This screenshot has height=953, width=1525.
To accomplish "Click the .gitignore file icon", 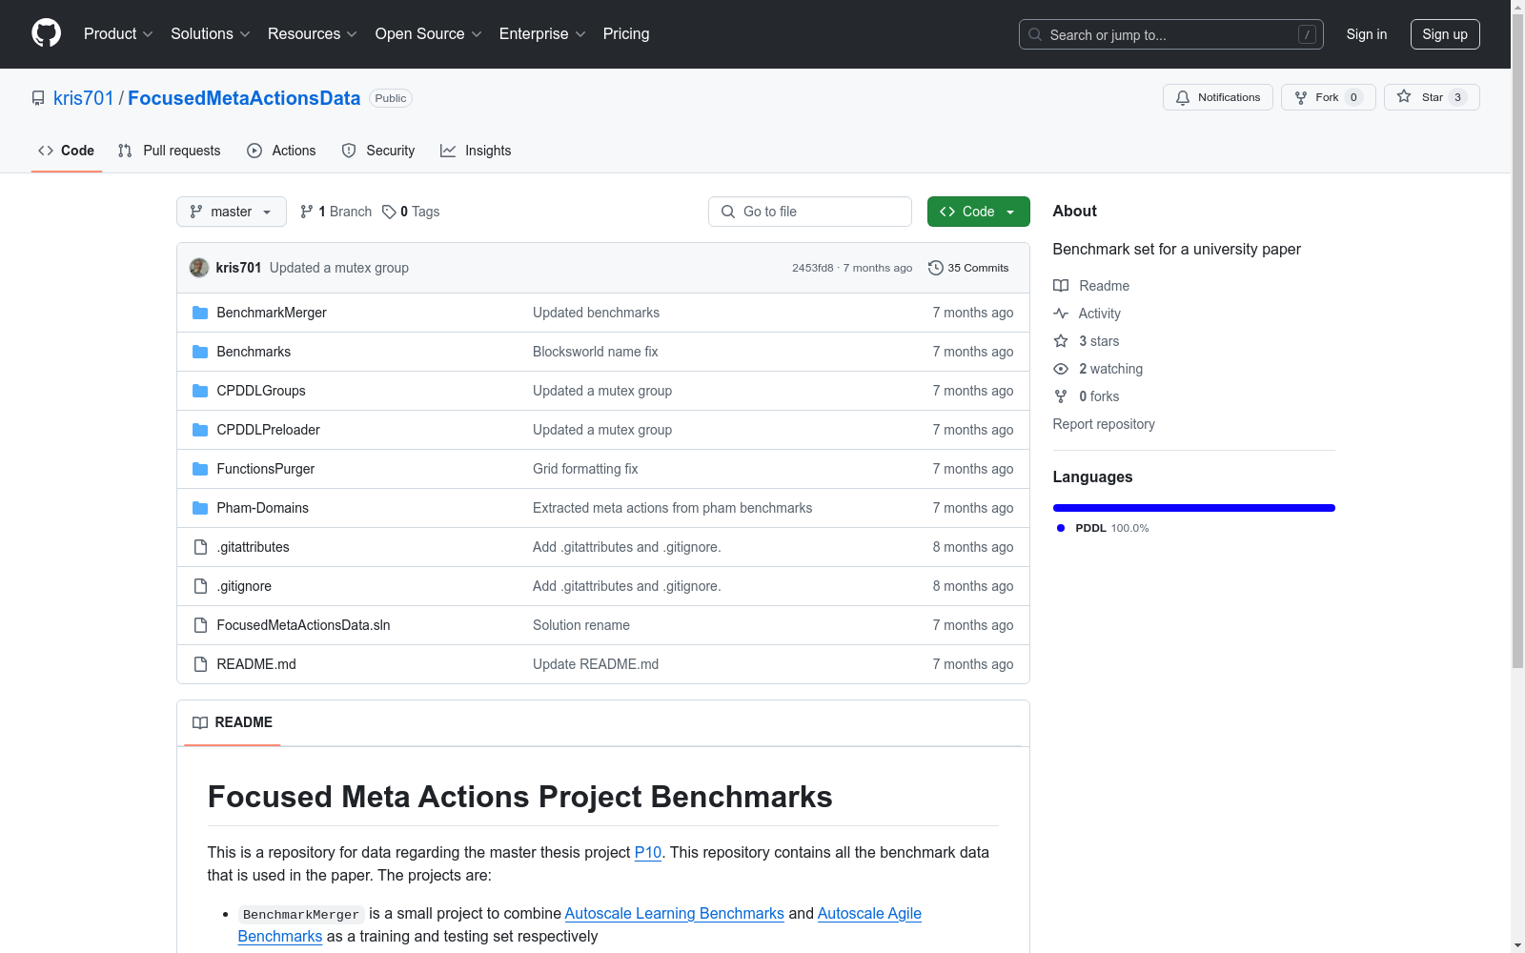I will [x=200, y=586].
